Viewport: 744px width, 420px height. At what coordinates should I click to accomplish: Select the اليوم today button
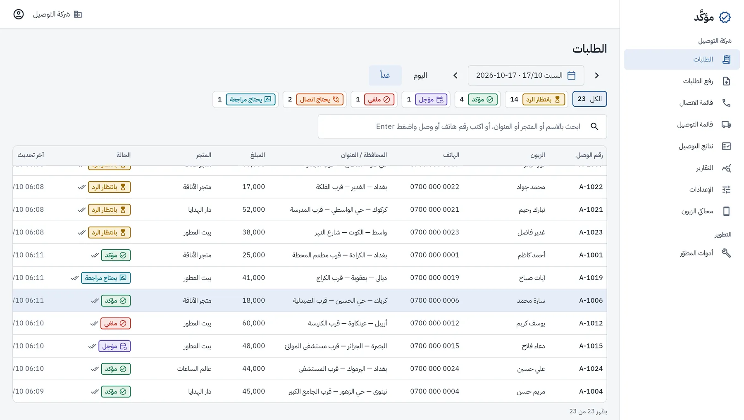click(x=420, y=75)
